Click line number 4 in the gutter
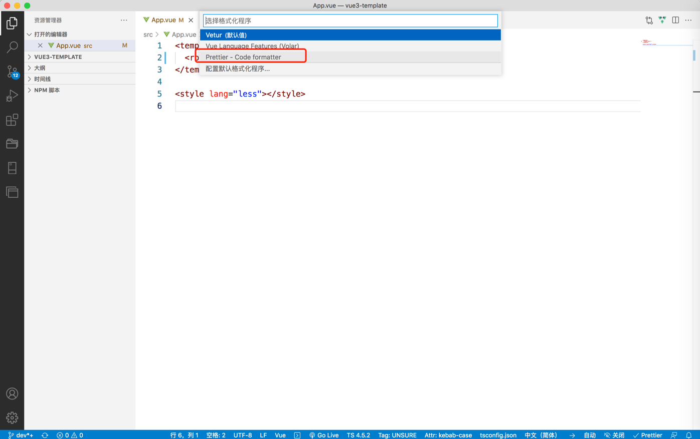The image size is (700, 439). click(x=159, y=82)
